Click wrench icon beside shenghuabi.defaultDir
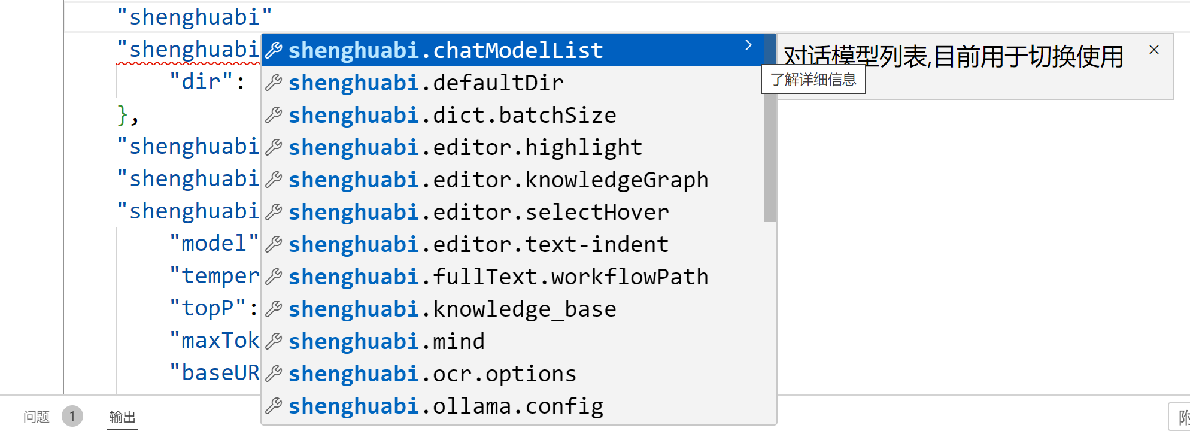The width and height of the screenshot is (1190, 437). pos(274,83)
